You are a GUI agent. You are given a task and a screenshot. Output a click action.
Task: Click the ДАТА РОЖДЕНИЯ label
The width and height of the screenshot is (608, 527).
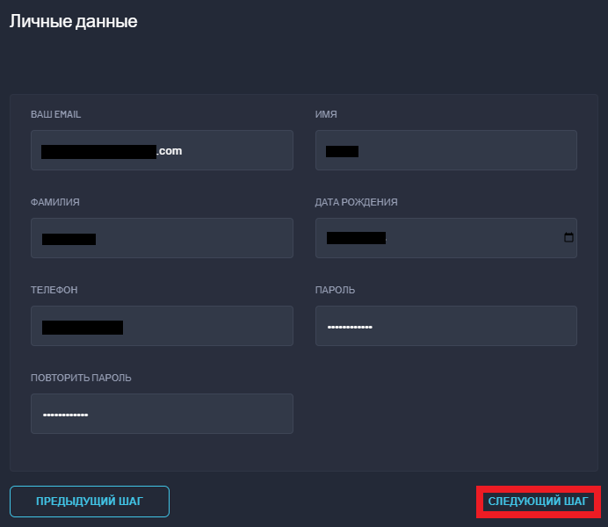(x=356, y=202)
